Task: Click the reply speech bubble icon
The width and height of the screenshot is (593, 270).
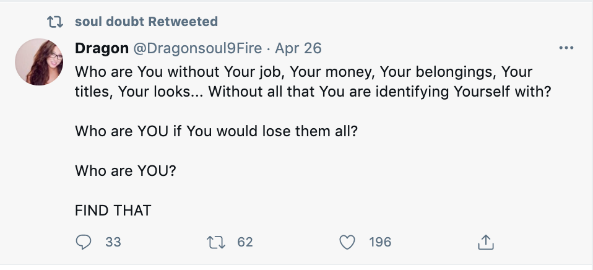Action: pyautogui.click(x=84, y=242)
